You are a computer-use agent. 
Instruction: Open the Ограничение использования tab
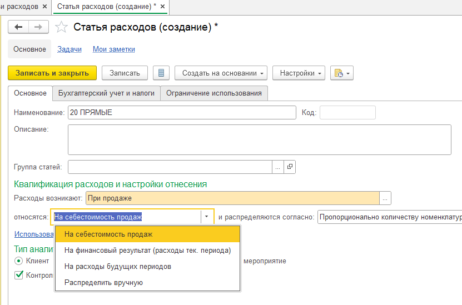point(213,93)
